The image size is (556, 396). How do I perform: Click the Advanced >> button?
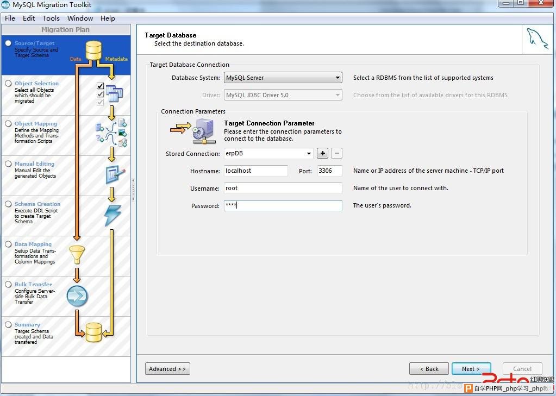(167, 369)
